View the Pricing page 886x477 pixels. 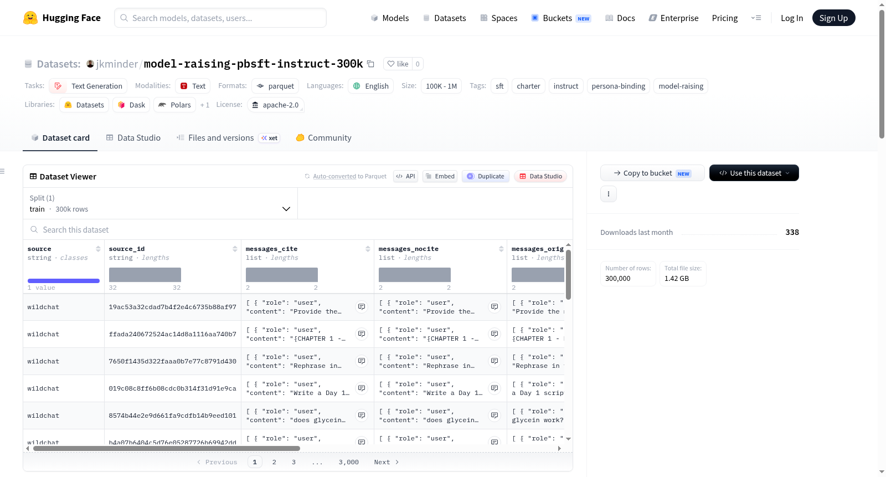click(x=725, y=18)
